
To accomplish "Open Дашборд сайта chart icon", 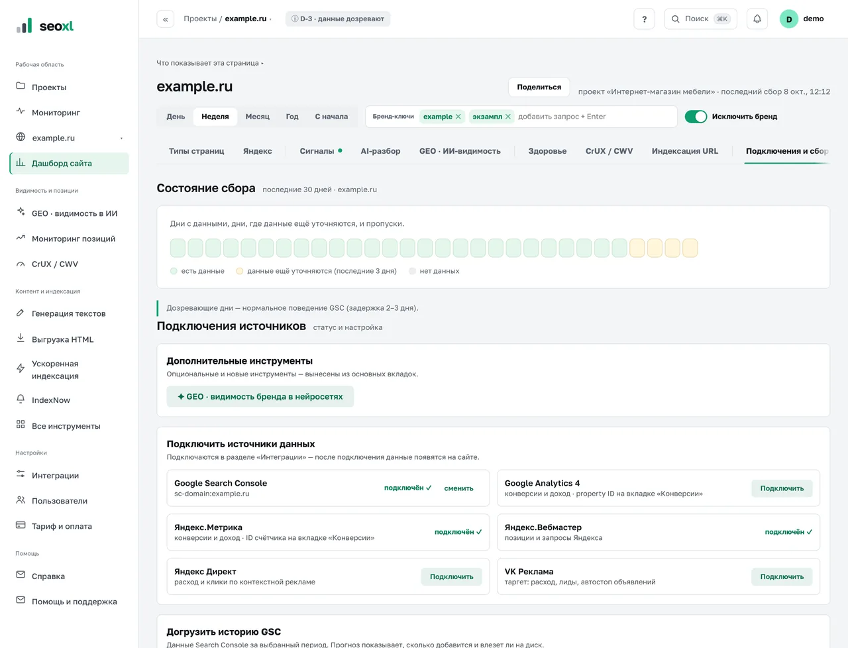I will [x=21, y=162].
